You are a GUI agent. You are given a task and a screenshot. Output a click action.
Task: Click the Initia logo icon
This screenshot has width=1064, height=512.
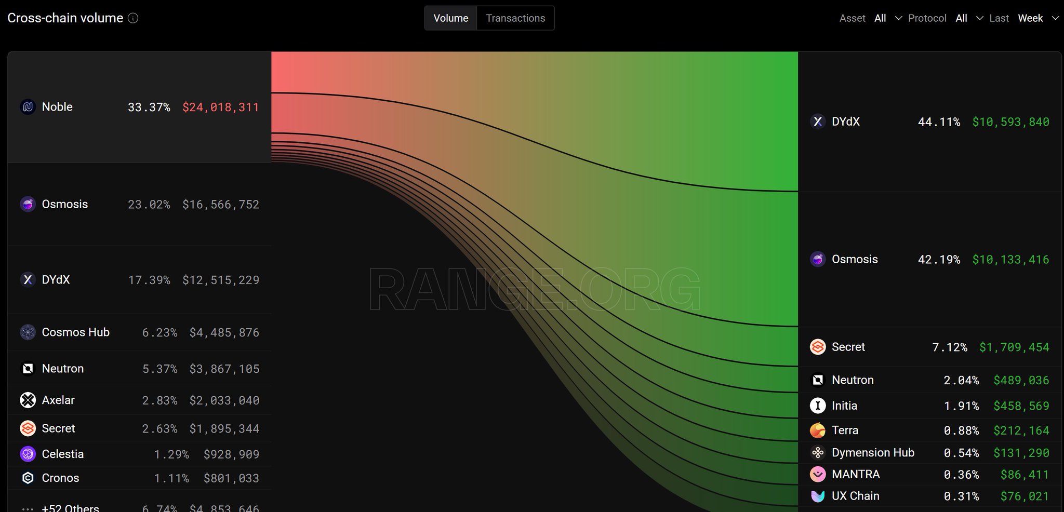click(x=818, y=406)
